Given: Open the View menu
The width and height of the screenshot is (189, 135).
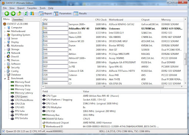Looking at the screenshot, I should coord(12,8).
